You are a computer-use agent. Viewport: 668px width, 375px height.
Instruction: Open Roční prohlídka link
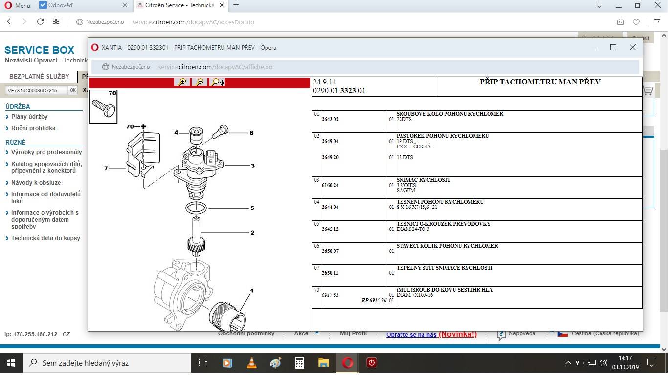(x=33, y=128)
